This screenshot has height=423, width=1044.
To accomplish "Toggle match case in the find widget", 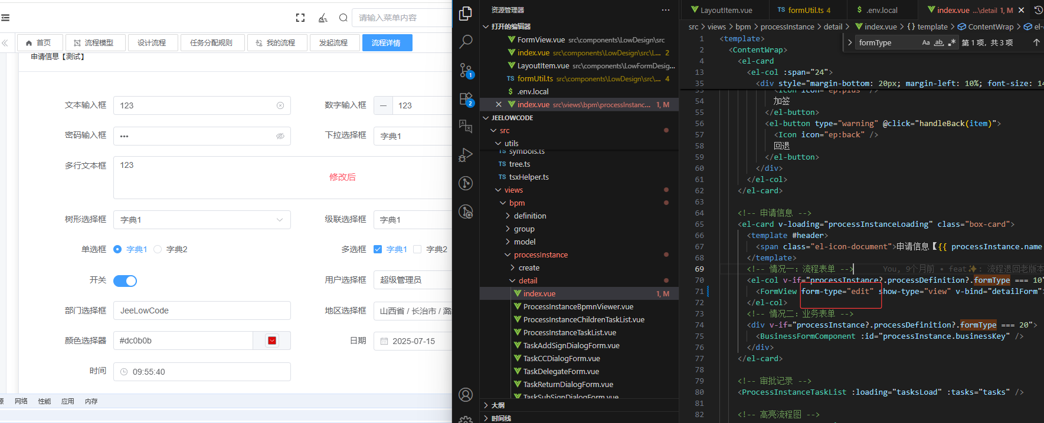I will (926, 42).
